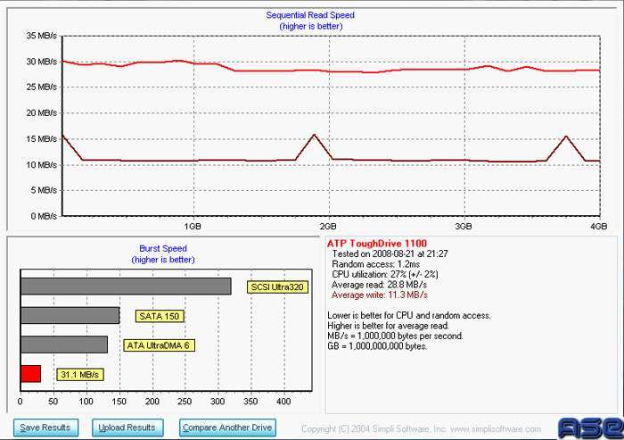Viewport: 624px width, 440px height.
Task: Open the www.simplisoftware.com link
Action: click(496, 429)
